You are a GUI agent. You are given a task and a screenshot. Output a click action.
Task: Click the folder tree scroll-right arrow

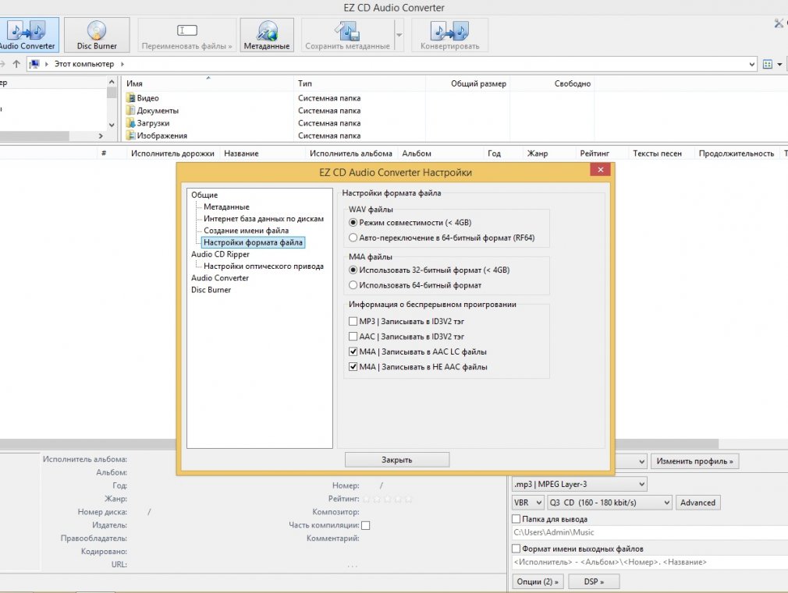click(x=101, y=136)
